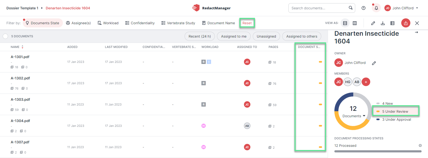
Task: Click the yellow state marker of A-1302.pdf
Action: tap(320, 83)
